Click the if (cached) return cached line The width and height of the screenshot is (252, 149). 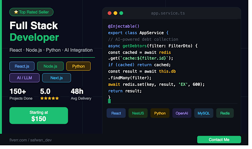(139, 65)
